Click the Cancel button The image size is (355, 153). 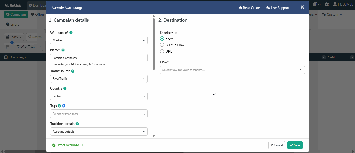point(277,145)
